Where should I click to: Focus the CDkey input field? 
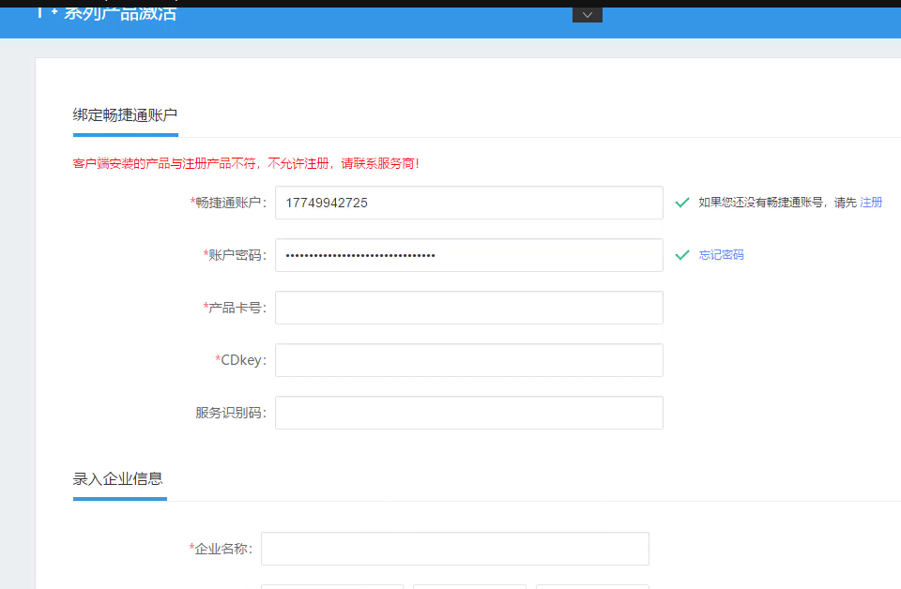tap(469, 360)
